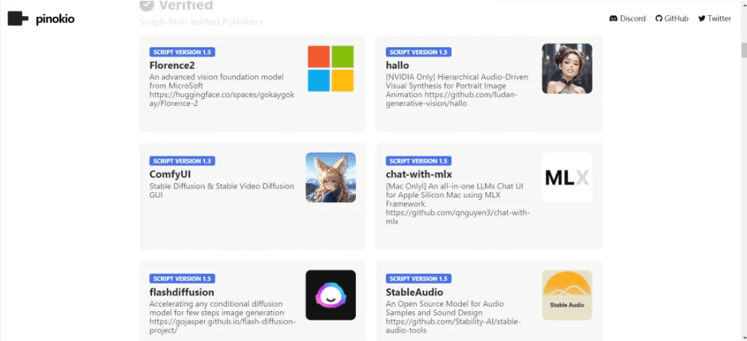Open the Florence2 script title

coord(172,65)
